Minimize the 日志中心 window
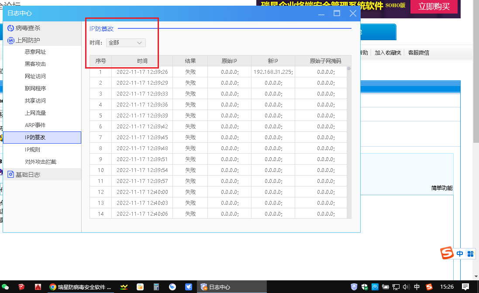Screen dimensions: 479x293 (321, 14)
